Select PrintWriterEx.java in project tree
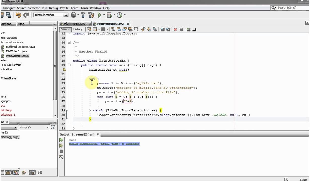The image size is (310, 181). pos(17,56)
